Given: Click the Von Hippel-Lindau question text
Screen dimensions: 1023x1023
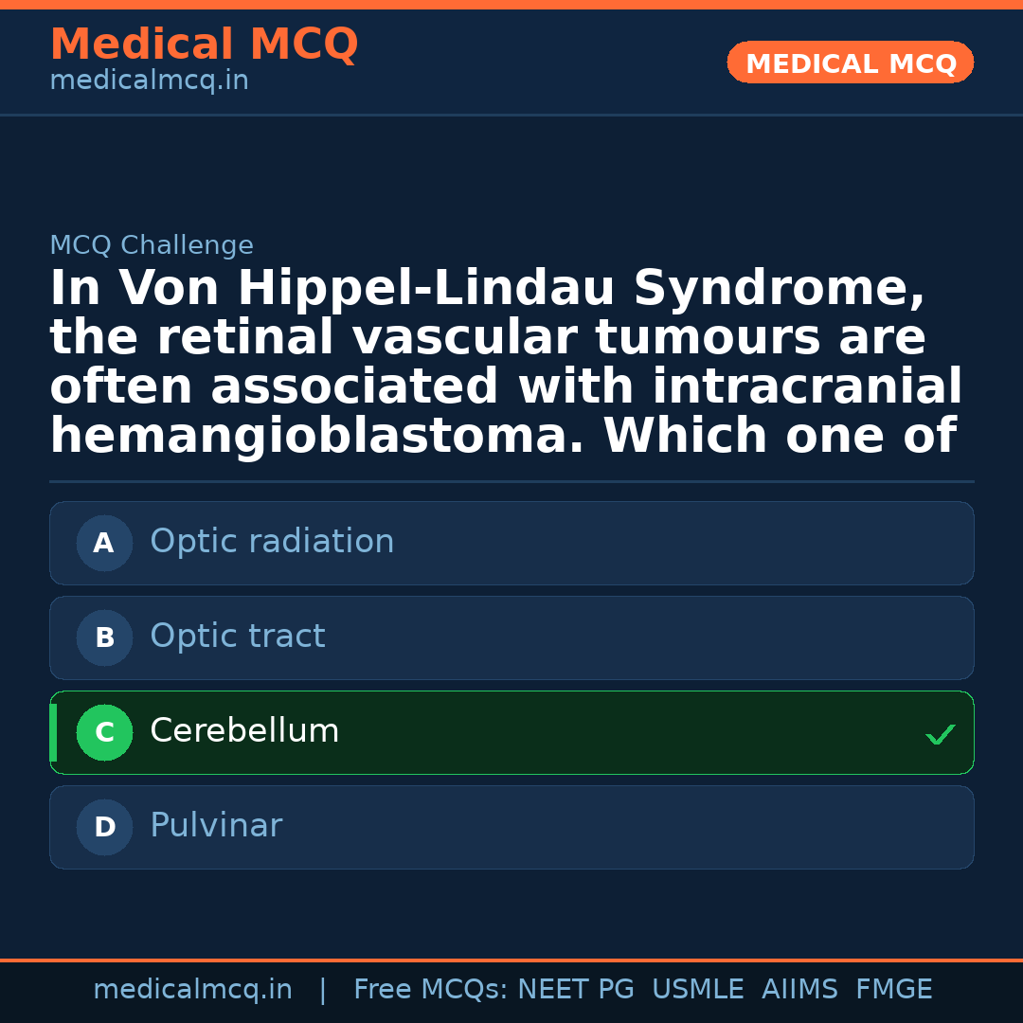Looking at the screenshot, I should coord(506,363).
